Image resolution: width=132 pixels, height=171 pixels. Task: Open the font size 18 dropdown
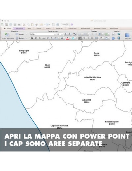[62, 34]
